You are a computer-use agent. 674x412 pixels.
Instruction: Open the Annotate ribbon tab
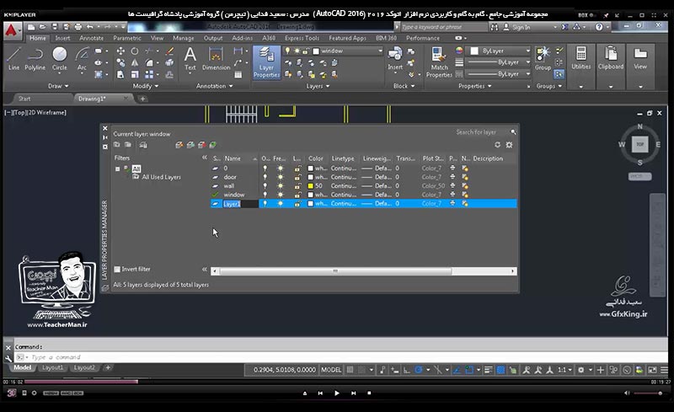pyautogui.click(x=91, y=38)
